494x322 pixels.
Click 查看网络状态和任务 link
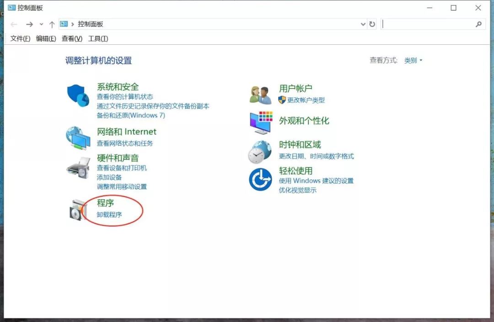coord(125,143)
